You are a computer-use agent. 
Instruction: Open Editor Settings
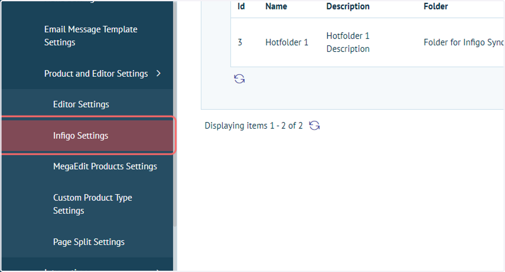tap(81, 104)
